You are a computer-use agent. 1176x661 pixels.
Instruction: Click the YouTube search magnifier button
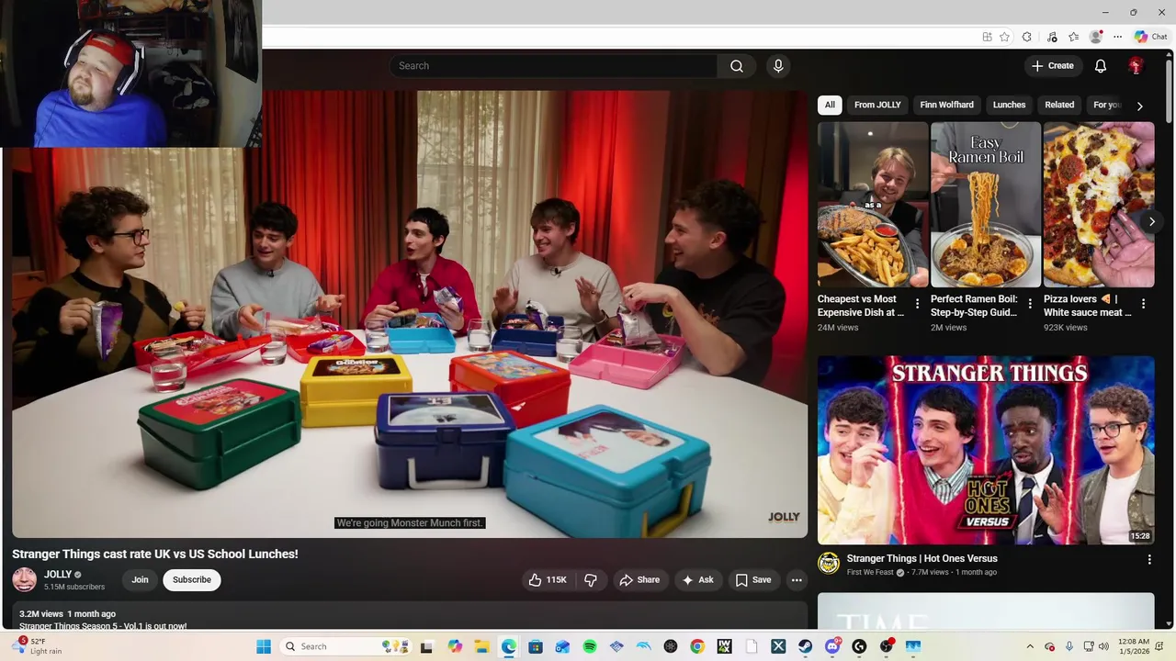coord(737,66)
